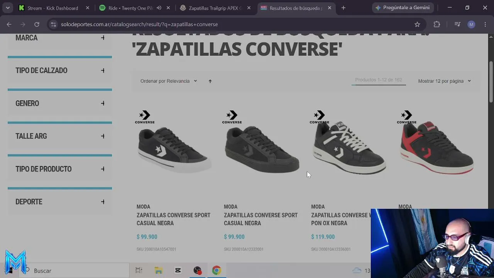Close the Stream - Kick Dashboard tab
Screen dimensions: 494x278
coord(88,8)
